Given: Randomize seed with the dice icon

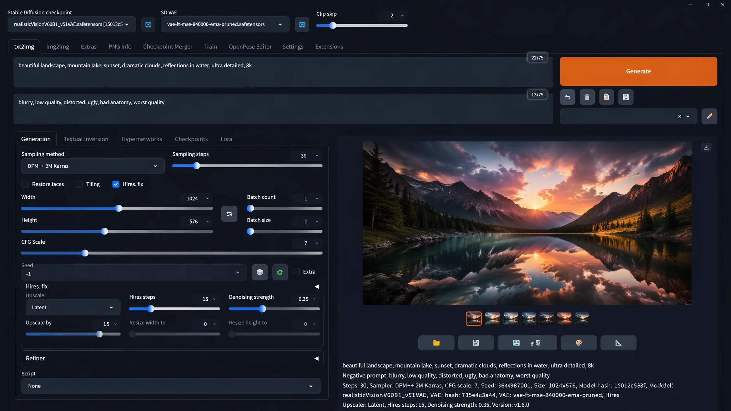Looking at the screenshot, I should pyautogui.click(x=260, y=272).
